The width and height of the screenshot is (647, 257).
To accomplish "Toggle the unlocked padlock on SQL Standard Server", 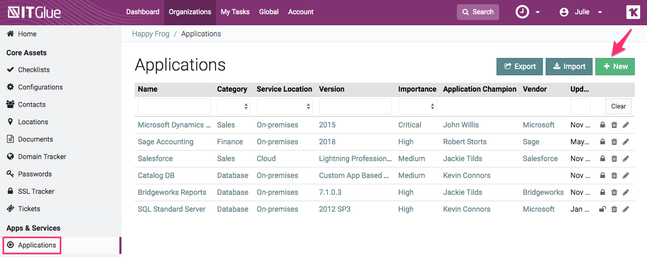I will pos(602,210).
